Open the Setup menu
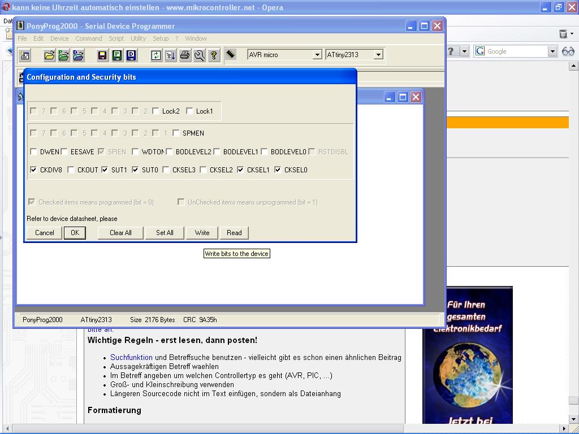Image resolution: width=579 pixels, height=434 pixels. 161,38
